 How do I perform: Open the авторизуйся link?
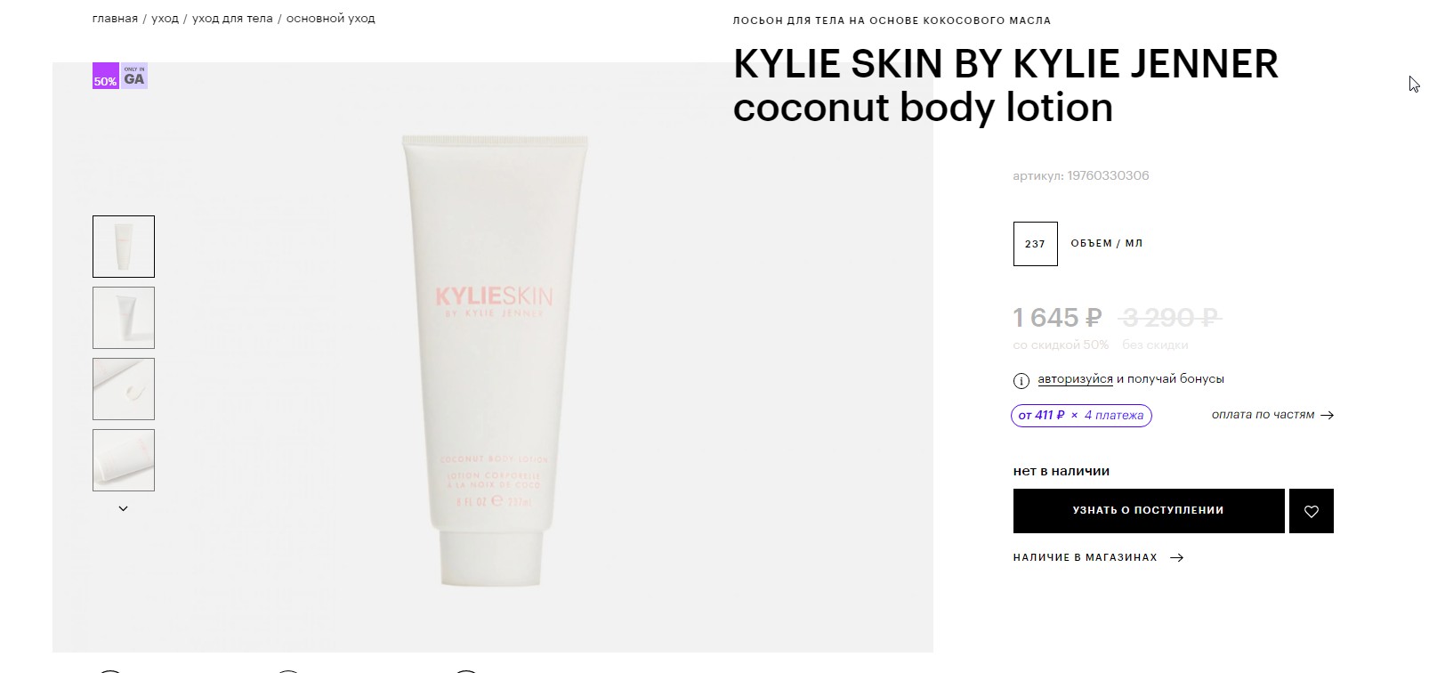[x=1075, y=379]
